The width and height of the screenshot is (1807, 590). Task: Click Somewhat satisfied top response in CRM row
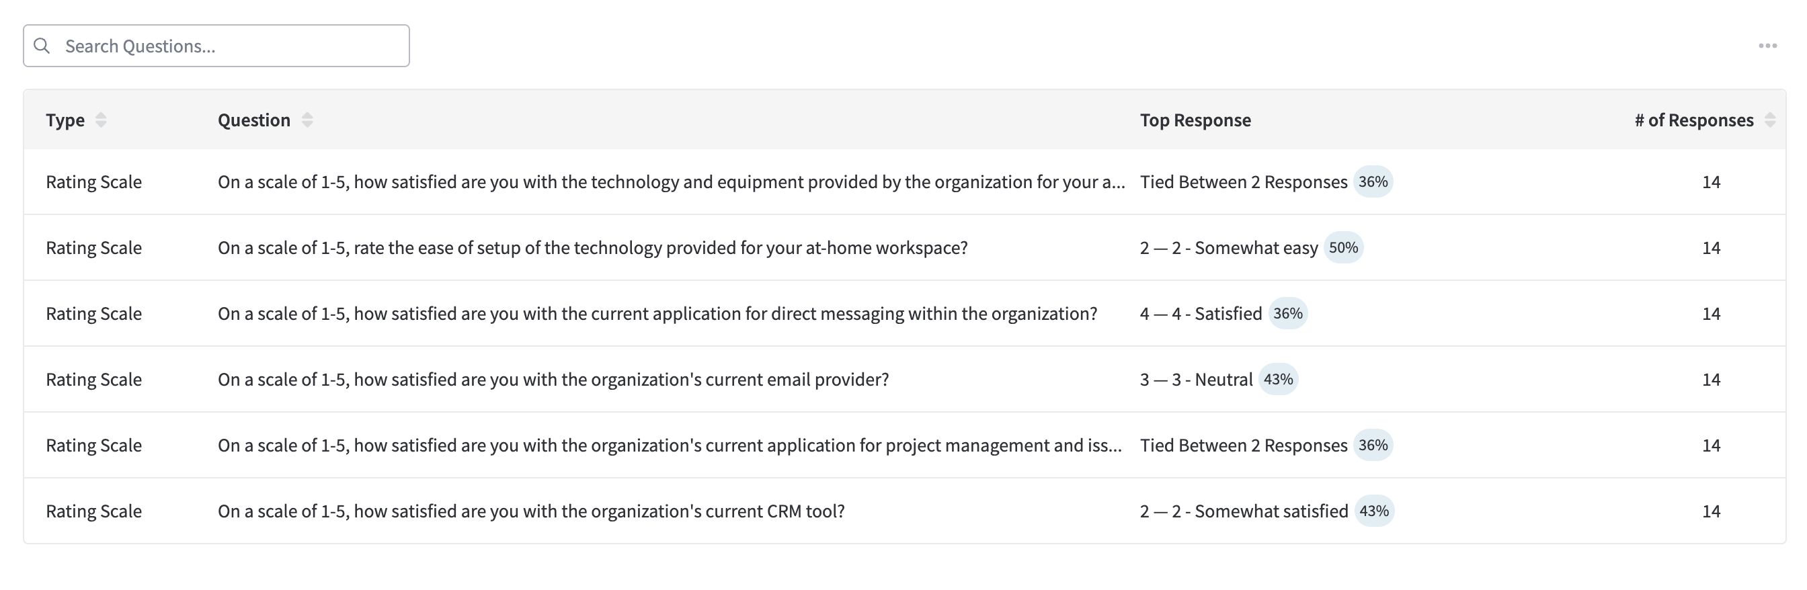(1244, 511)
